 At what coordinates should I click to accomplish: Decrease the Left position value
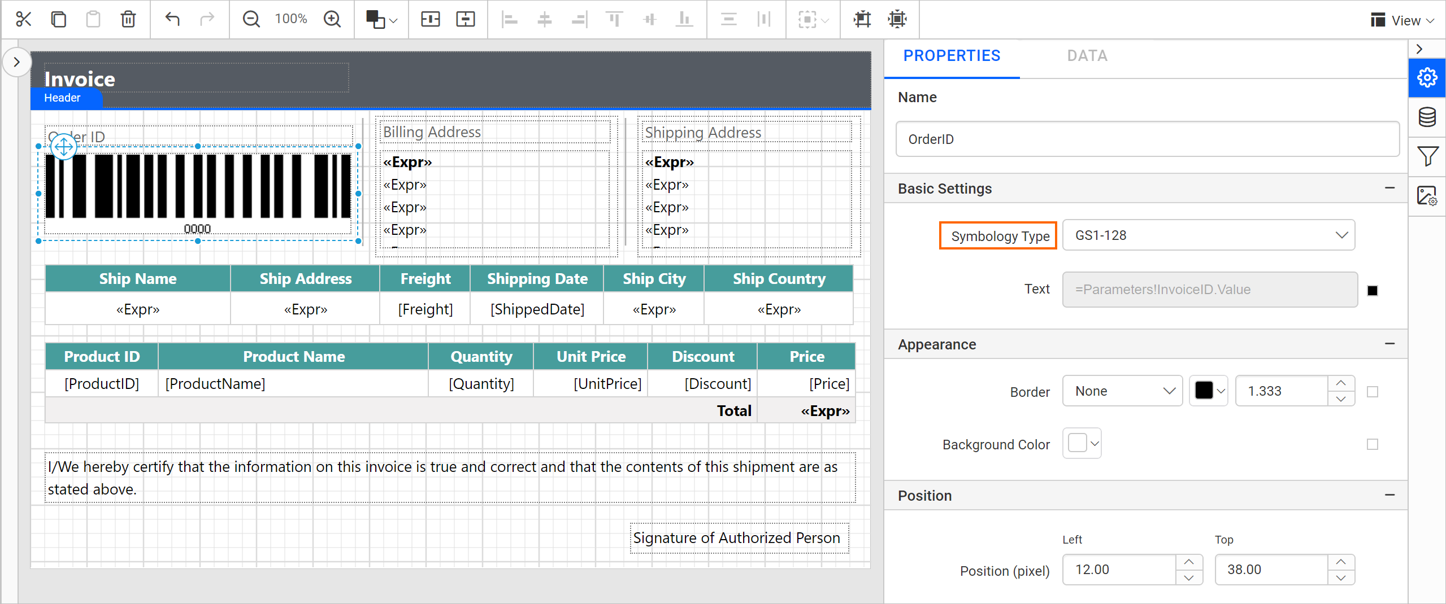1189,577
